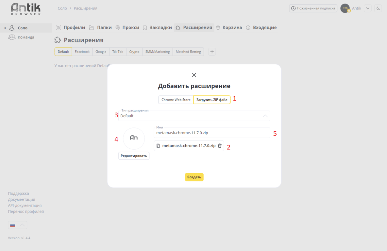Select the Google extensions category

coord(101,52)
